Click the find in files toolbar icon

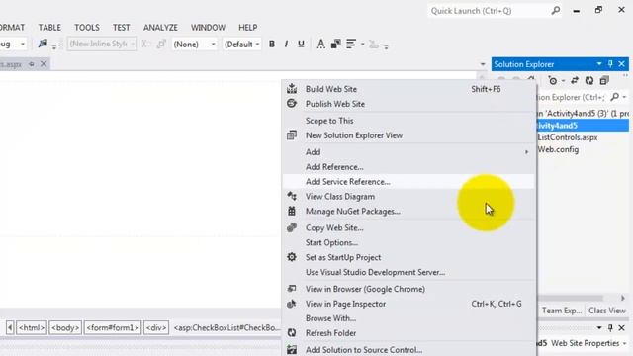(x=43, y=44)
